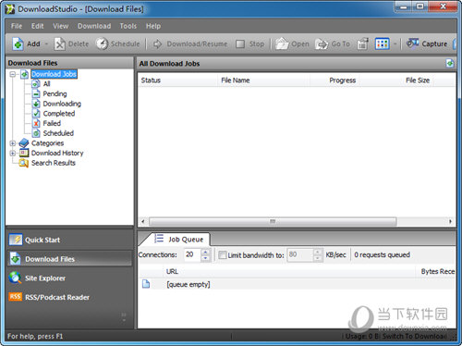
Task: Select the [queue empty] row
Action: (x=298, y=284)
